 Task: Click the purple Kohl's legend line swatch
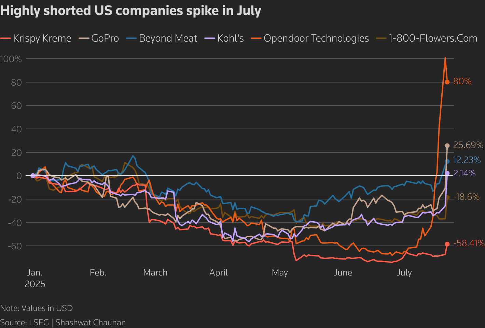tap(210, 38)
